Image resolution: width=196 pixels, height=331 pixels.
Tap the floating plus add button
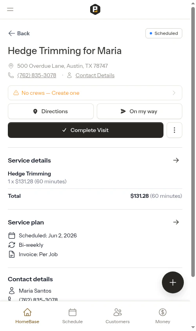coord(173,282)
